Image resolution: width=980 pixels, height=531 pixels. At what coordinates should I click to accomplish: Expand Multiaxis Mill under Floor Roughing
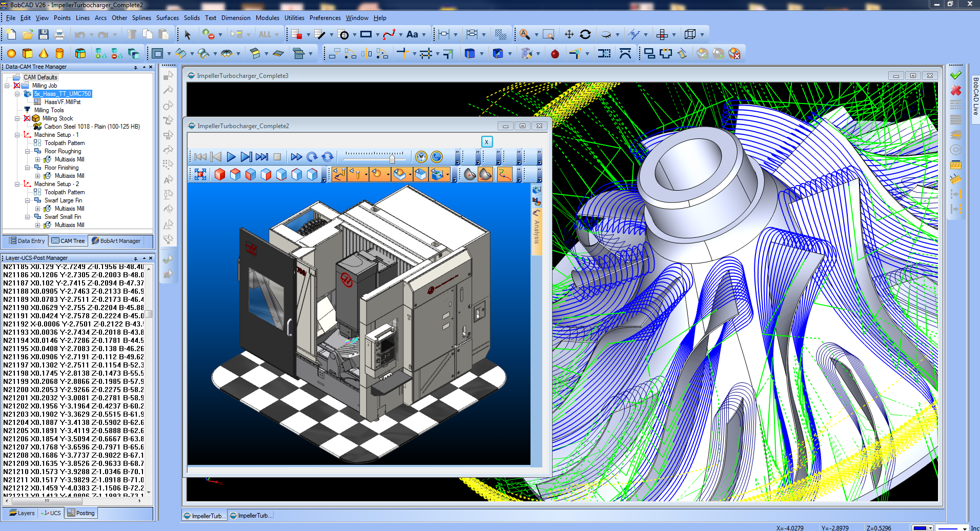(x=38, y=159)
